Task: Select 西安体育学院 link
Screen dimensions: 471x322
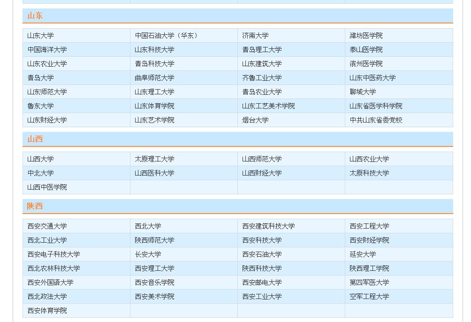Action: click(x=47, y=311)
